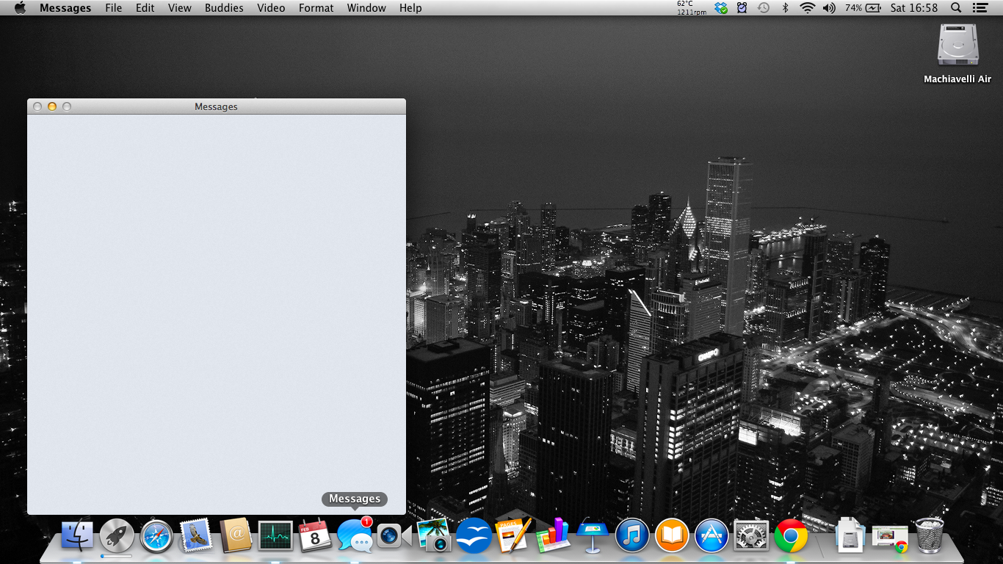Click Messages speech bubble Dock icon
The image size is (1003, 564).
(355, 535)
